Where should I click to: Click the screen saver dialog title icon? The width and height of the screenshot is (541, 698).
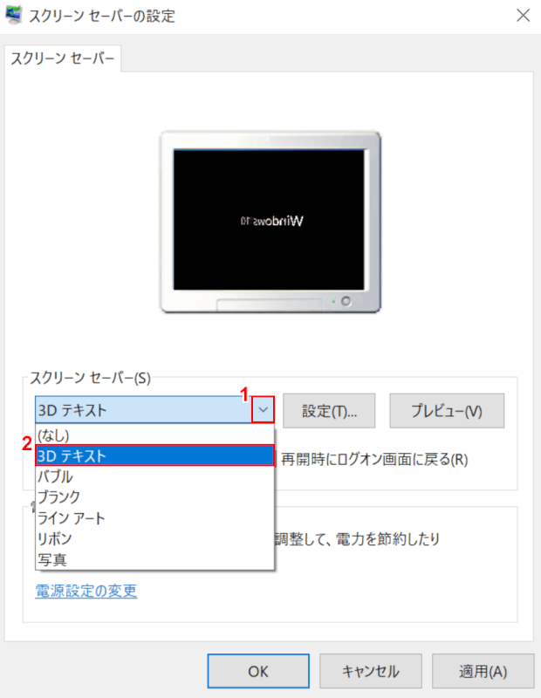pos(13,16)
